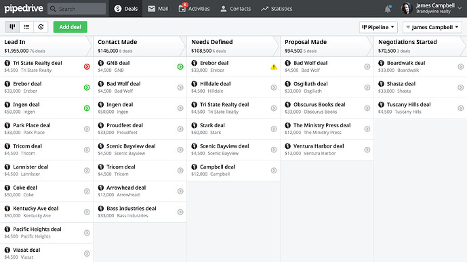The width and height of the screenshot is (467, 262).
Task: Click the notifications bell icon
Action: coord(388,9)
